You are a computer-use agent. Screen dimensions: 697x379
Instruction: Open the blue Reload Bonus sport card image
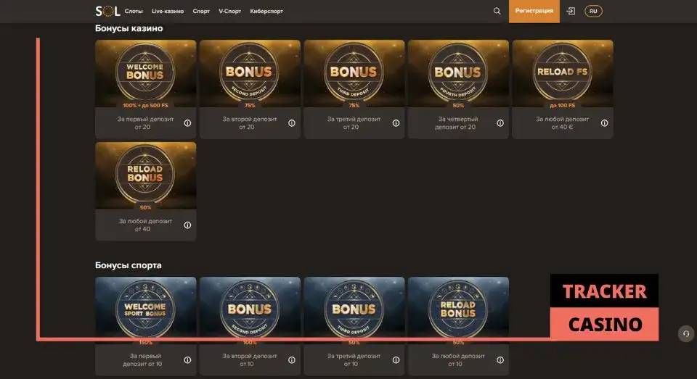458,311
